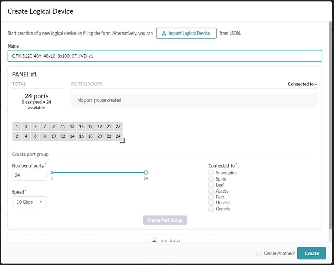Open the Speed 10 Gbps dropdown
The width and height of the screenshot is (334, 265).
(29, 202)
